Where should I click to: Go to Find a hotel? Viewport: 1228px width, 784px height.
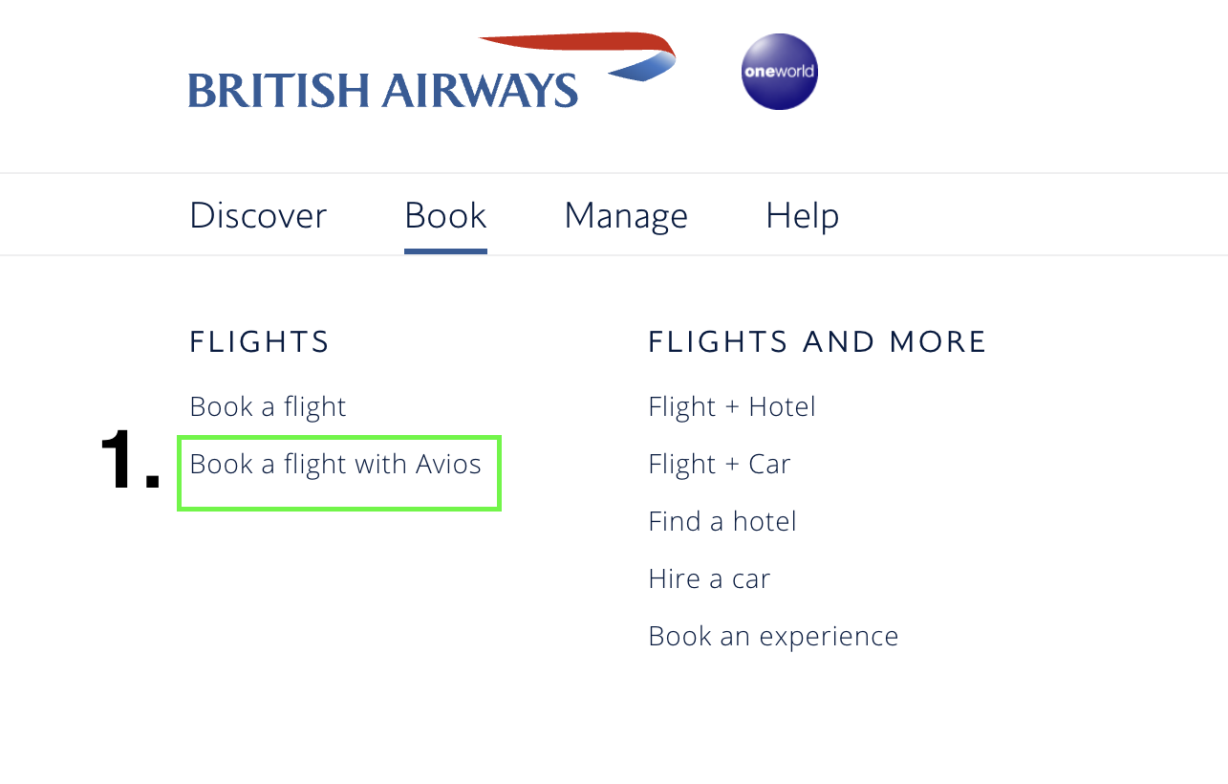click(722, 522)
